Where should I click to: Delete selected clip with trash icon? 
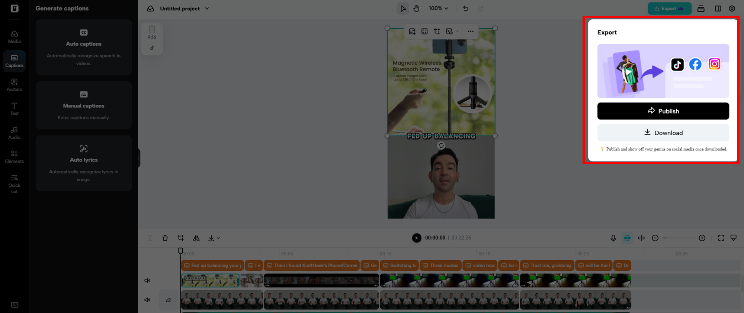point(165,238)
